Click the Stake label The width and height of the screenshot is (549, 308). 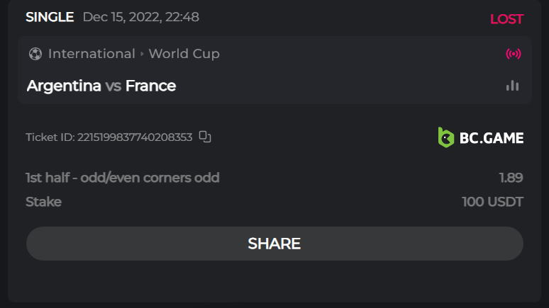(x=43, y=202)
